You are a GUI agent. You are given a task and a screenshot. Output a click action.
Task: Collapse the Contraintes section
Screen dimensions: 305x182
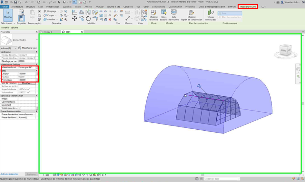[36, 52]
